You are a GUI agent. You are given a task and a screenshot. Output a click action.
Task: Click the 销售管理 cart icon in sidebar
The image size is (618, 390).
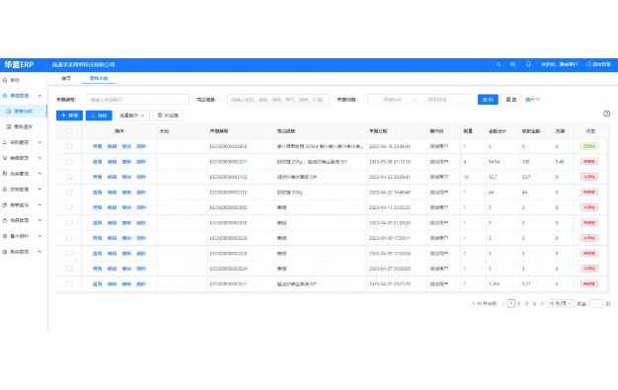(x=5, y=158)
